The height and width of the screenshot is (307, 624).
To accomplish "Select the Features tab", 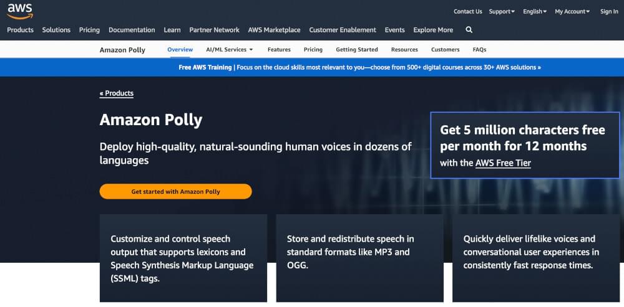I will 279,50.
